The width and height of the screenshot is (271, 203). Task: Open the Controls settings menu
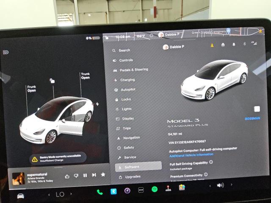click(x=123, y=60)
